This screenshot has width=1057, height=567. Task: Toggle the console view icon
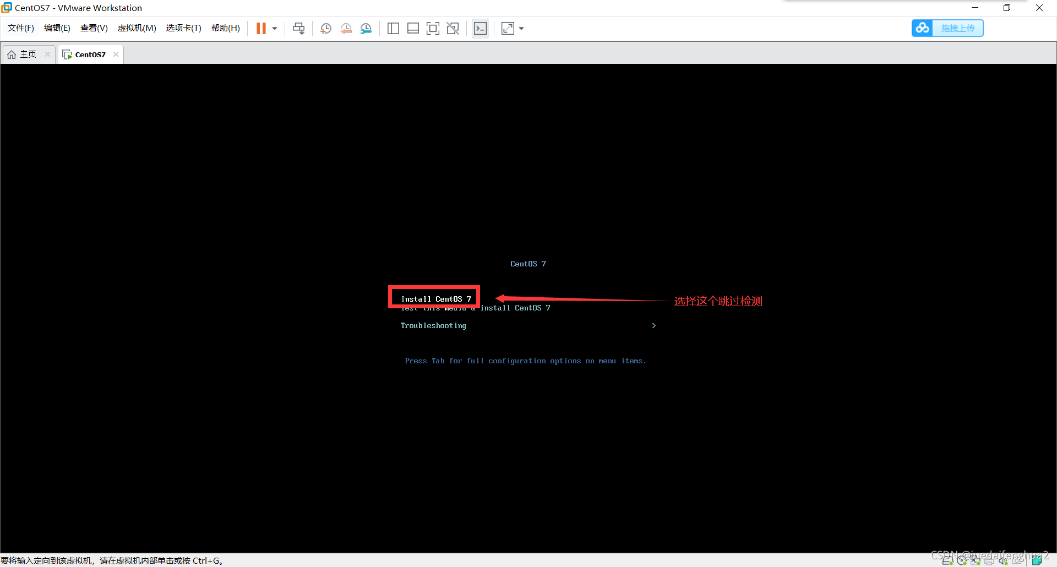click(480, 28)
